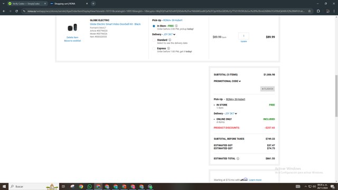Reload the RONA shopping cart page
Image resolution: width=338 pixels, height=190 pixels.
(16, 11)
